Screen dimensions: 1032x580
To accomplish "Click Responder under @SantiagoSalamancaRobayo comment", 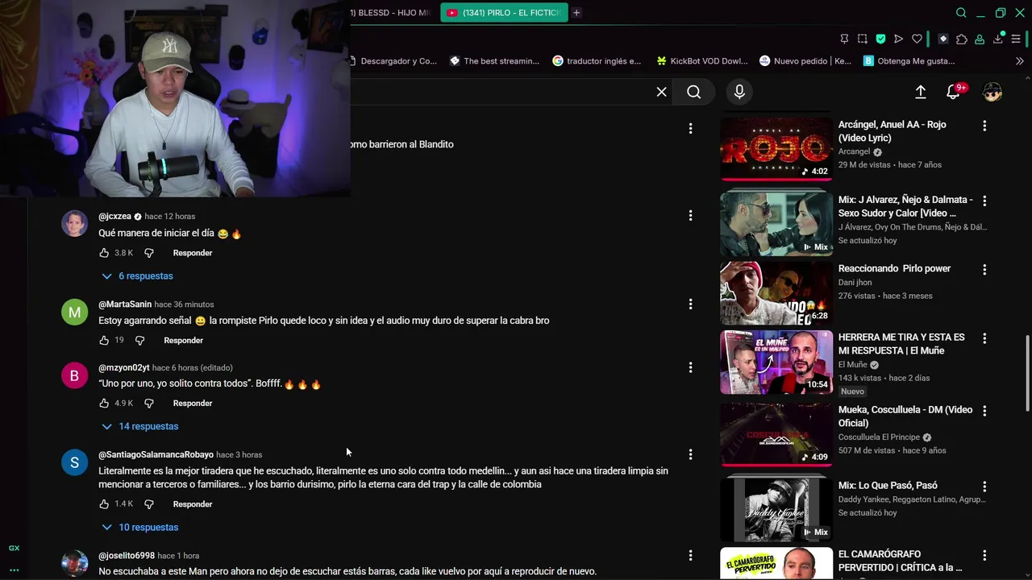I will 193,503.
